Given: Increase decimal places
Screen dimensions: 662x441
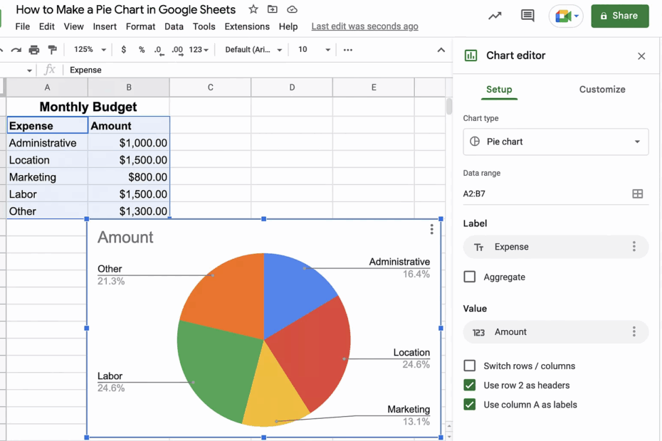Looking at the screenshot, I should pyautogui.click(x=177, y=51).
